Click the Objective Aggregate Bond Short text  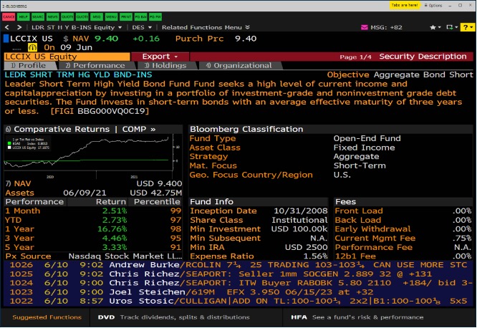point(400,75)
